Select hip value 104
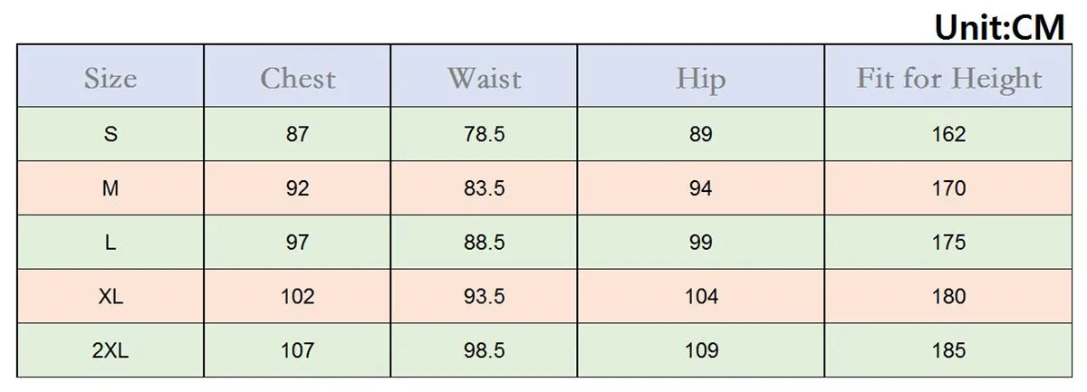 [x=701, y=296]
